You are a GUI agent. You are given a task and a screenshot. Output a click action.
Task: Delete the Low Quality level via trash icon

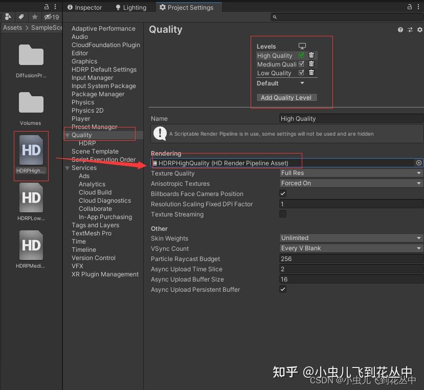coord(311,73)
